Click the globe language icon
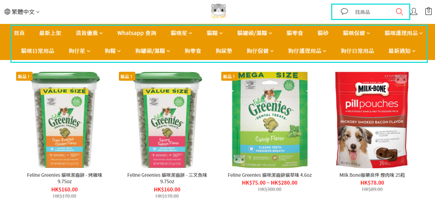The height and width of the screenshot is (200, 435). (7, 12)
